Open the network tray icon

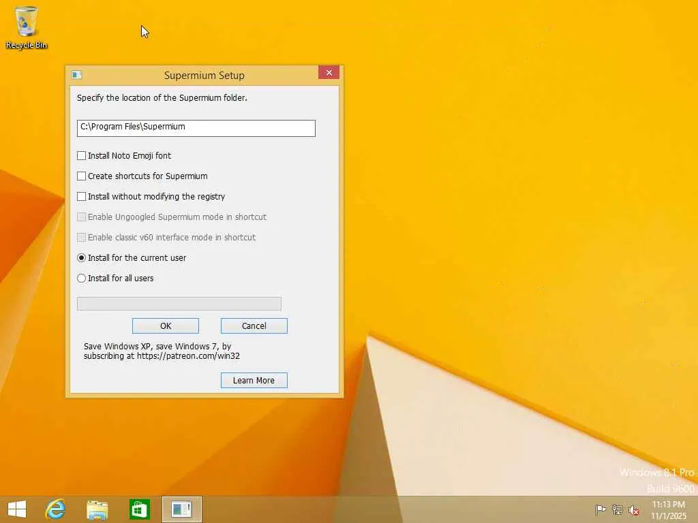pyautogui.click(x=618, y=509)
